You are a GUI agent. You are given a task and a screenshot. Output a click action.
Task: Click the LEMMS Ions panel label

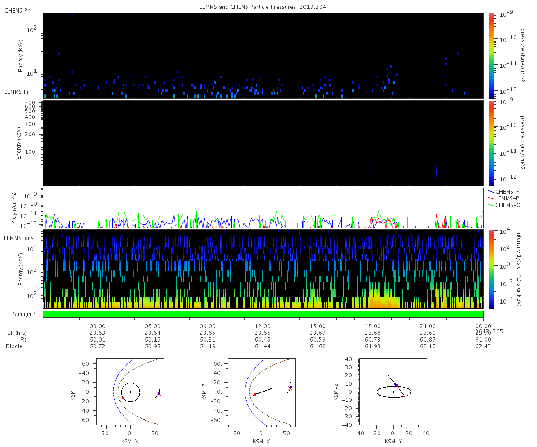tap(20, 238)
